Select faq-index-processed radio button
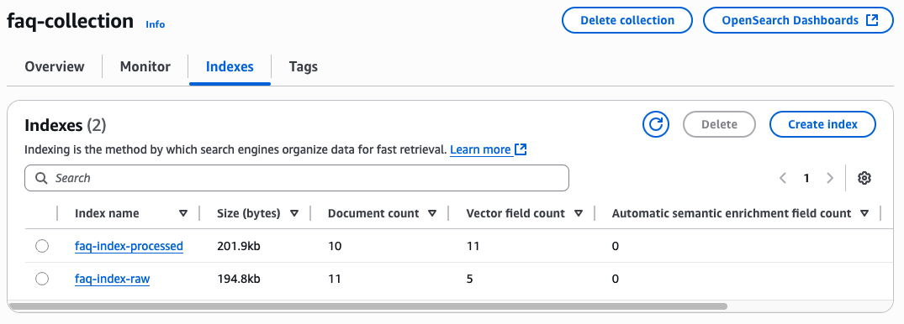The image size is (904, 324). pyautogui.click(x=42, y=246)
